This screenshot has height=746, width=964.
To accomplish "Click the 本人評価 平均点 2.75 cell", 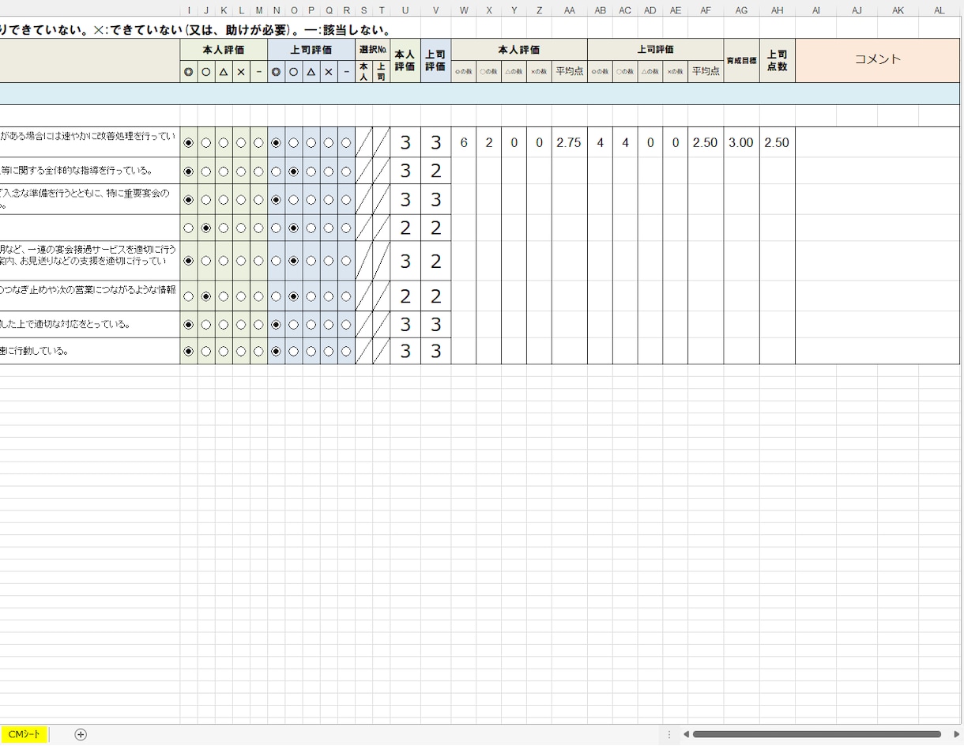I will pos(569,143).
